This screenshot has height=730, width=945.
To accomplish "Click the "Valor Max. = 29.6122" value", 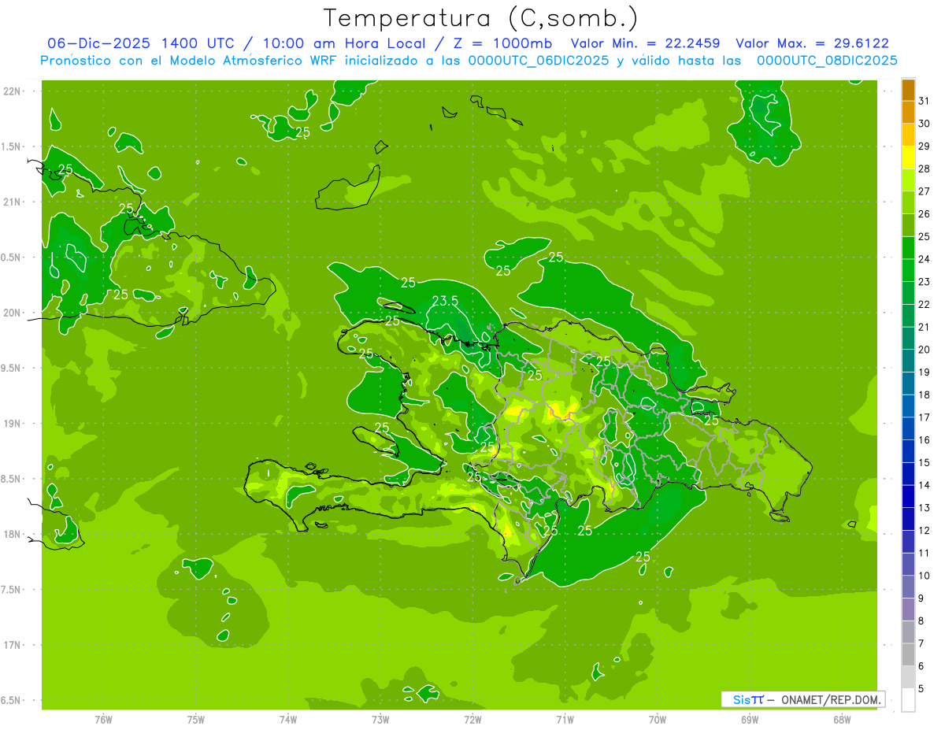I will tap(813, 43).
